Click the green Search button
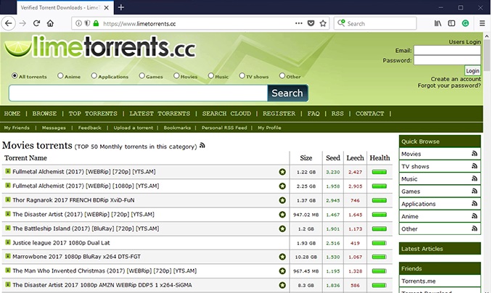 pos(287,93)
